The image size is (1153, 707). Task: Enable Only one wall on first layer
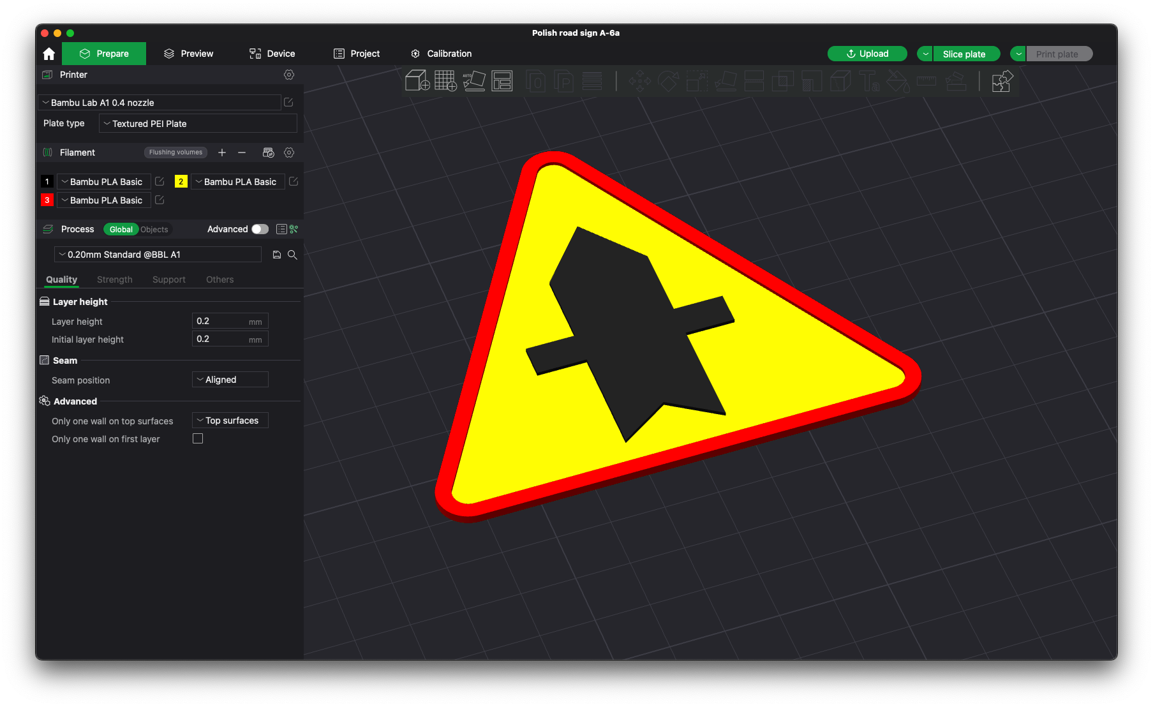[x=198, y=438]
